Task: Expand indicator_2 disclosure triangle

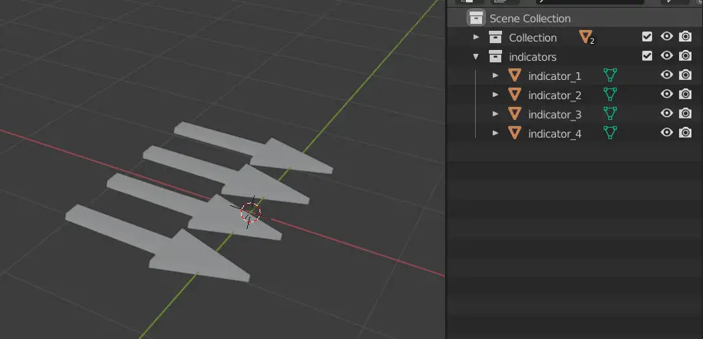Action: (495, 95)
